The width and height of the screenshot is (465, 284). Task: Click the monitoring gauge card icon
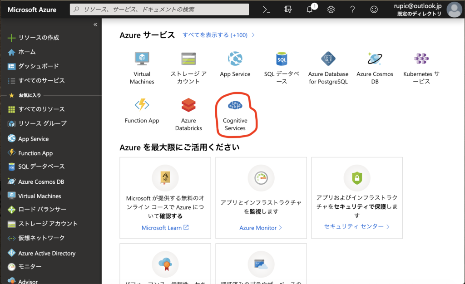click(x=261, y=178)
